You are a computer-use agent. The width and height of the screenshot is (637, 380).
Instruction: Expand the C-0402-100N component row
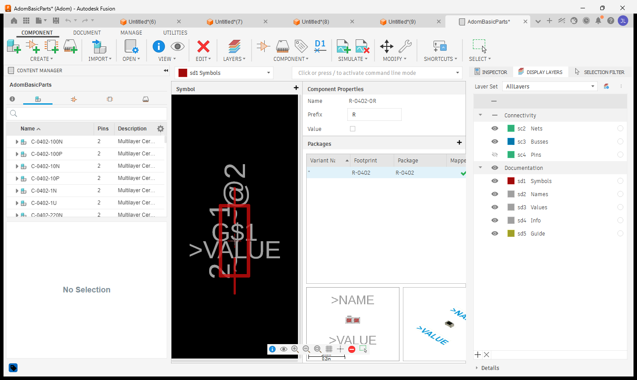tap(17, 142)
